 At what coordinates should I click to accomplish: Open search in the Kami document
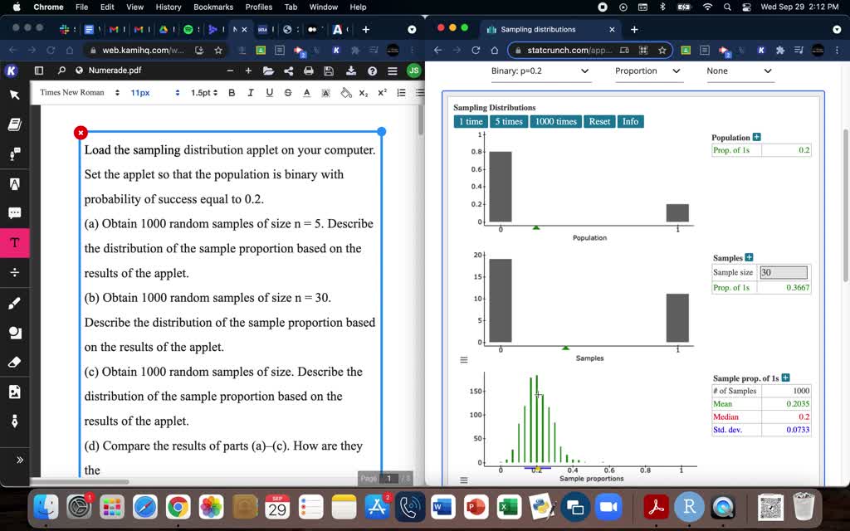61,71
